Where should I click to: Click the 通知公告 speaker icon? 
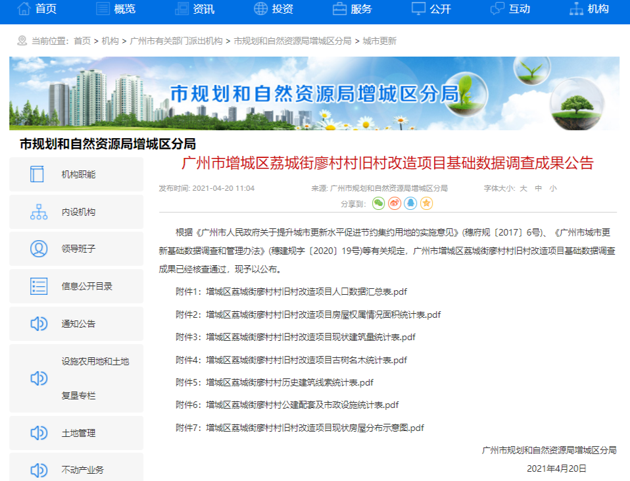tap(39, 324)
